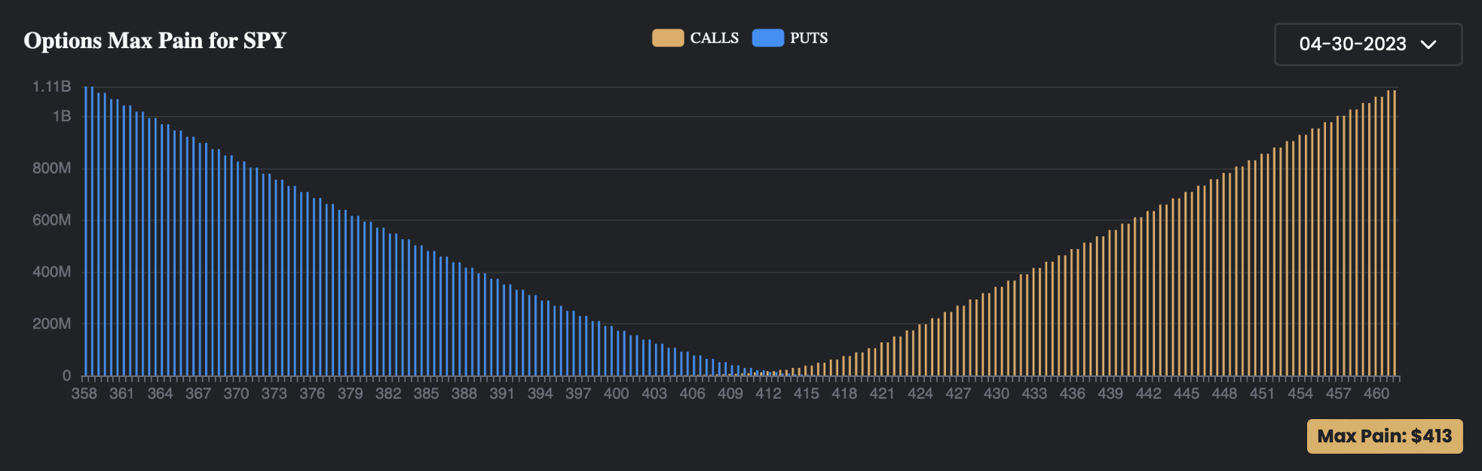The image size is (1482, 471).
Task: Click the Options Max Pain for SPY title
Action: click(x=155, y=41)
